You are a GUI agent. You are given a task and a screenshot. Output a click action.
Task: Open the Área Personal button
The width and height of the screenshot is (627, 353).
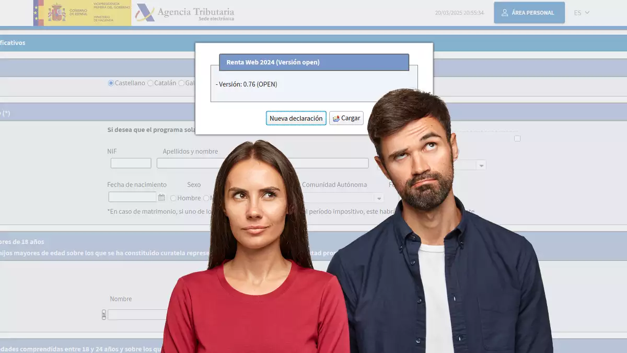529,13
